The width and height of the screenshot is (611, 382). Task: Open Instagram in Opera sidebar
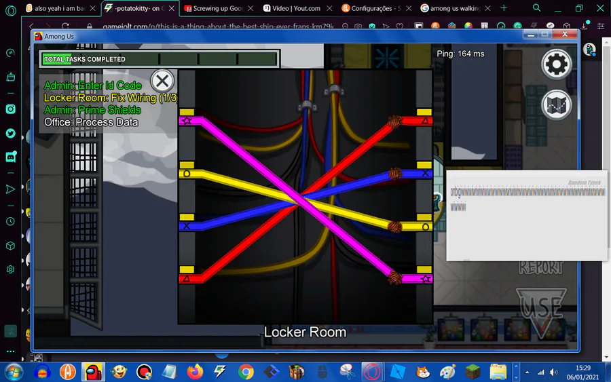[x=10, y=109]
